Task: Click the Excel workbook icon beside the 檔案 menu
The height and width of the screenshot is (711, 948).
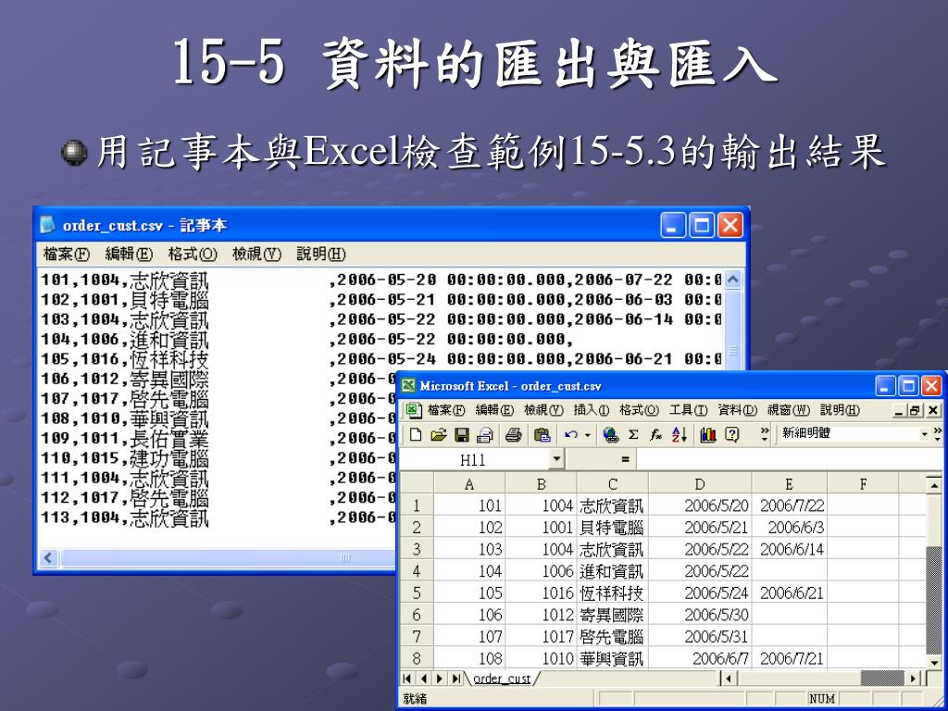Action: (414, 410)
